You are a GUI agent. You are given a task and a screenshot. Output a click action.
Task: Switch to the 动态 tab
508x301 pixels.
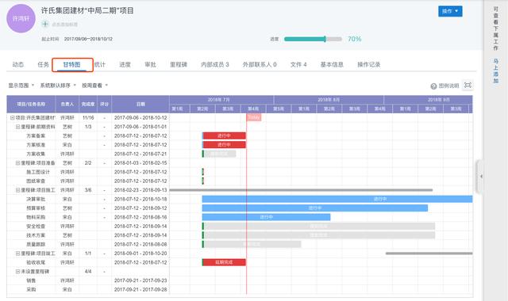(17, 65)
